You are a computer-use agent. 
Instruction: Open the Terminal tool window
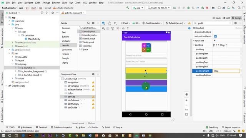click(x=41, y=127)
